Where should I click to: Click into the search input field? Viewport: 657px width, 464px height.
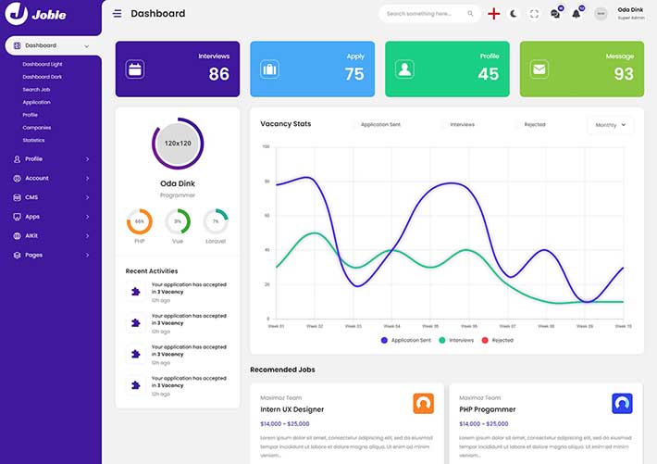419,14
